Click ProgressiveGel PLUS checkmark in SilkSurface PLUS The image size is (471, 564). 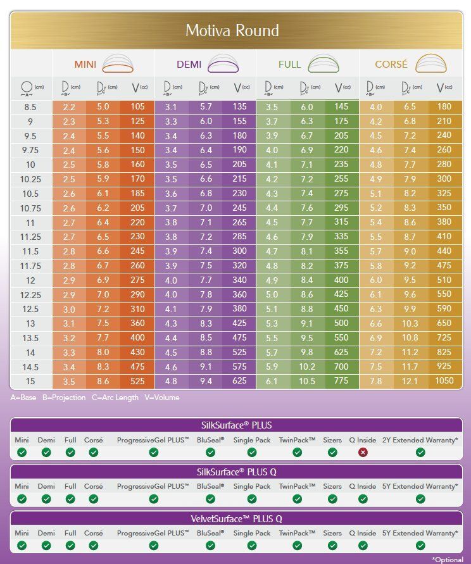(154, 453)
